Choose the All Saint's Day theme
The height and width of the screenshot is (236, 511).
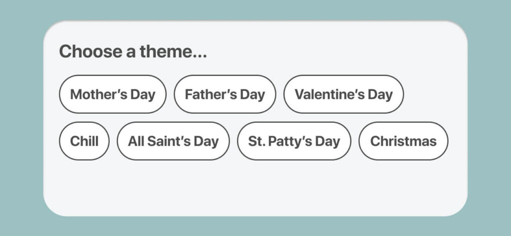coord(173,141)
